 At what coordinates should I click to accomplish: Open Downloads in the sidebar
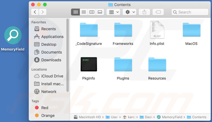[x=51, y=60]
